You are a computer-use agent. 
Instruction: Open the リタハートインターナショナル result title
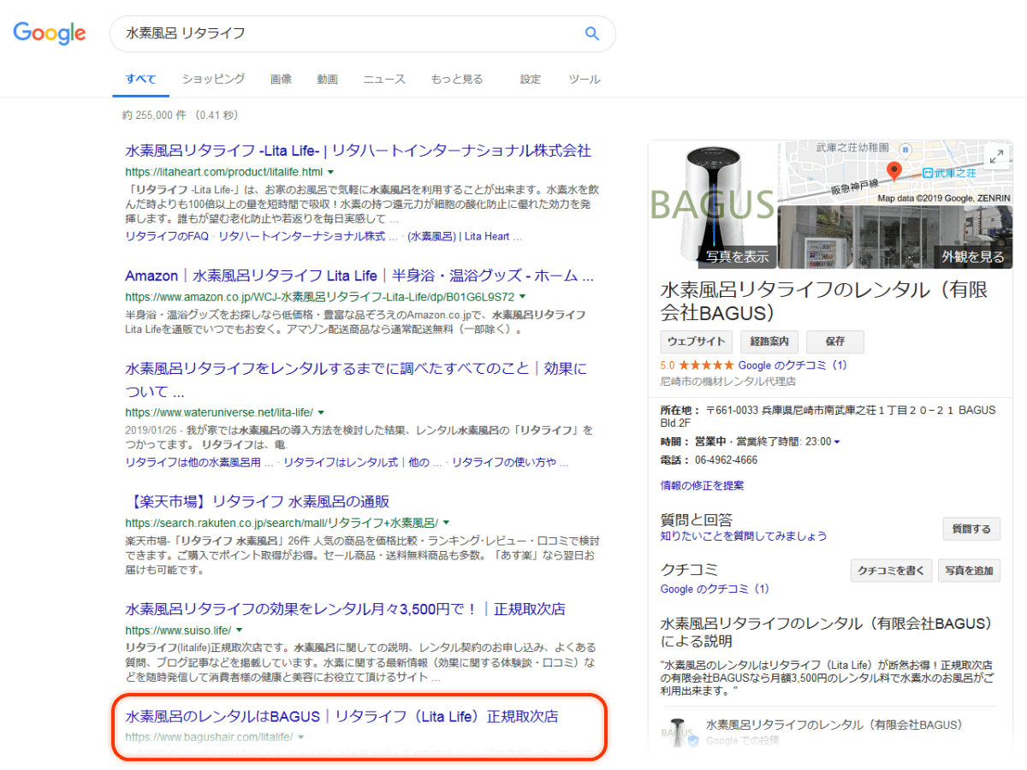pos(358,151)
